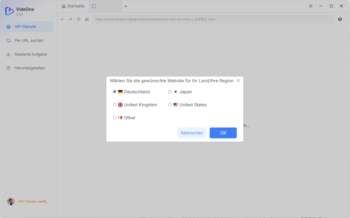Image resolution: width=350 pixels, height=218 pixels.
Task: Click the US flag icon
Action: click(x=176, y=104)
